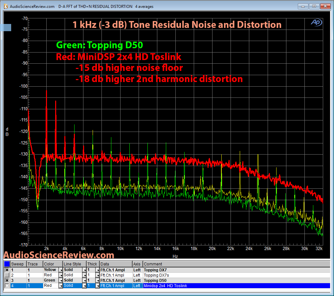Click the Line Style column header
The image size is (334, 296).
[x=75, y=264]
